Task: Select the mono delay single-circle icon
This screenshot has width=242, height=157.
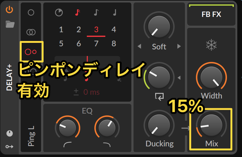Action: tap(31, 13)
